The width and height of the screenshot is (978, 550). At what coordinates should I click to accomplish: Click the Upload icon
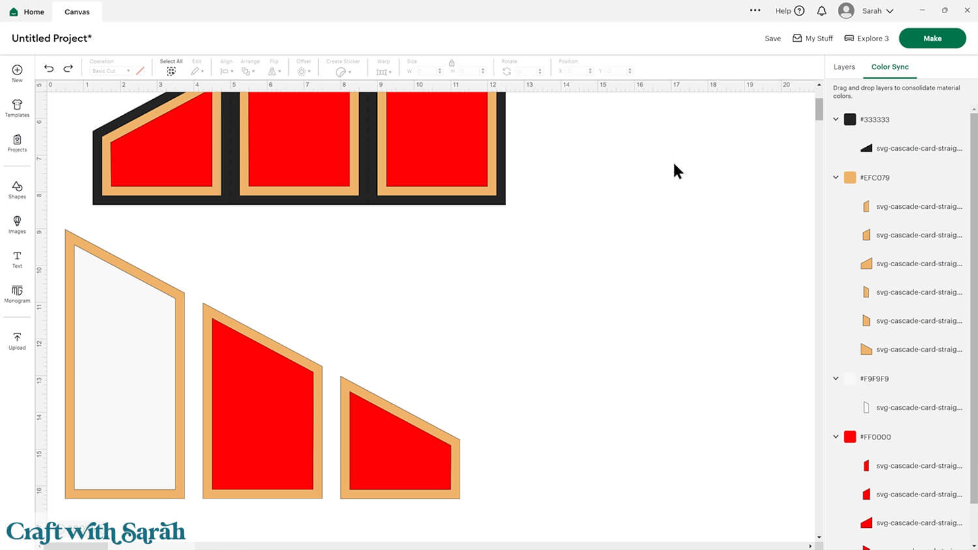click(x=17, y=337)
